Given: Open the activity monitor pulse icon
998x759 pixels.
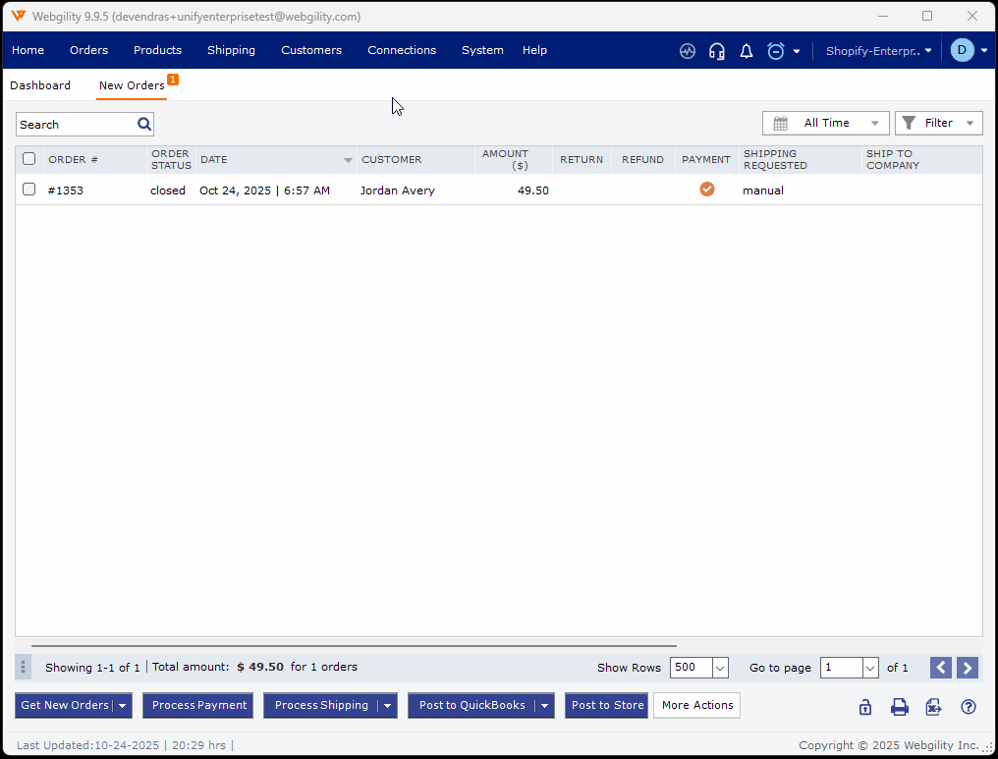Looking at the screenshot, I should (x=688, y=51).
